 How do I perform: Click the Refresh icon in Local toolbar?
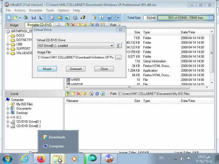pos(103,94)
